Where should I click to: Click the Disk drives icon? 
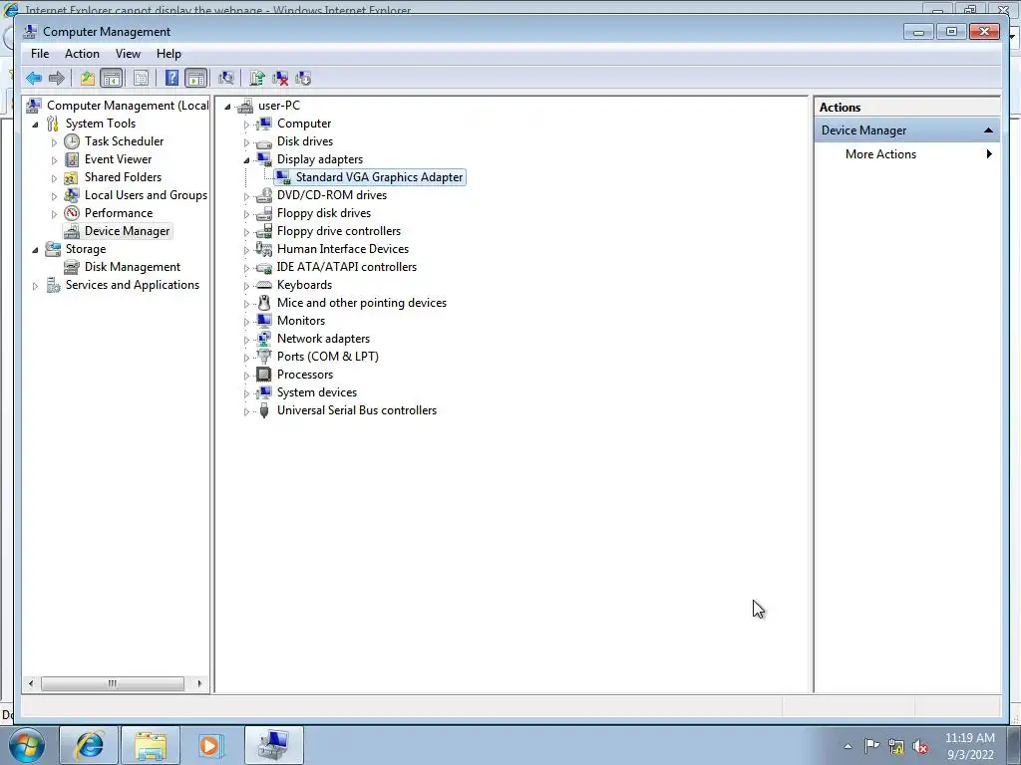263,141
